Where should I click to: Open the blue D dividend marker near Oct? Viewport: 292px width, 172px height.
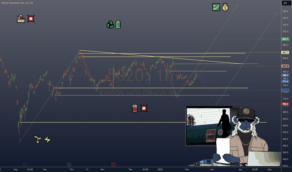pyautogui.click(x=69, y=164)
